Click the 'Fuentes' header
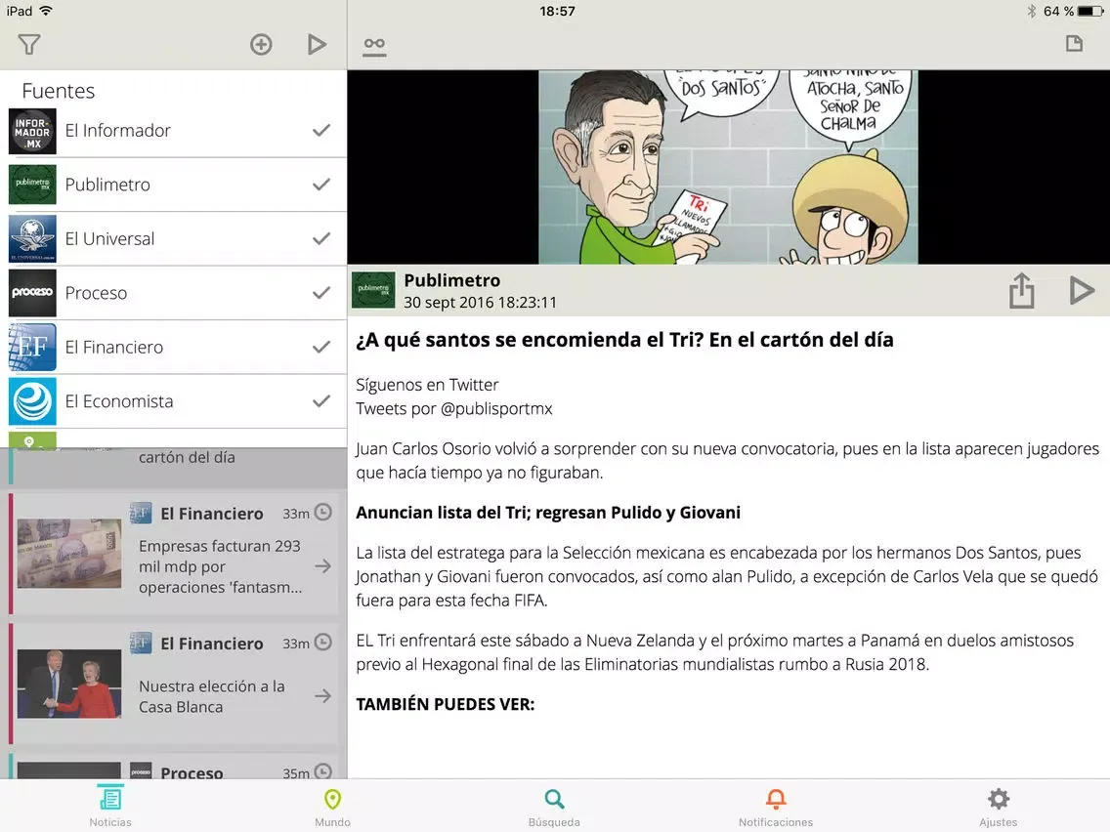Image resolution: width=1110 pixels, height=832 pixels. coord(58,91)
